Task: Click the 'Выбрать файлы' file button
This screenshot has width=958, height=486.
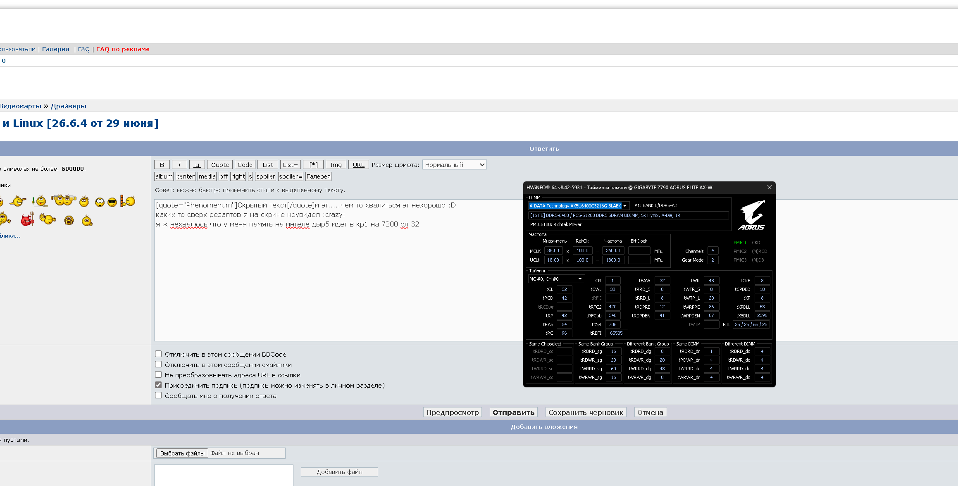Action: pyautogui.click(x=182, y=453)
